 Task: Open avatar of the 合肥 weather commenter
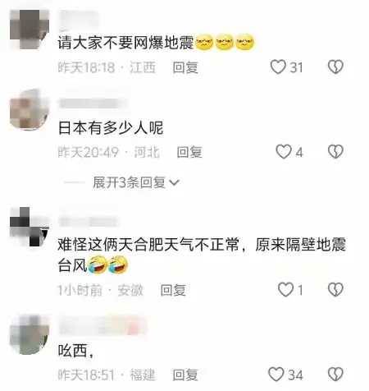coord(30,227)
